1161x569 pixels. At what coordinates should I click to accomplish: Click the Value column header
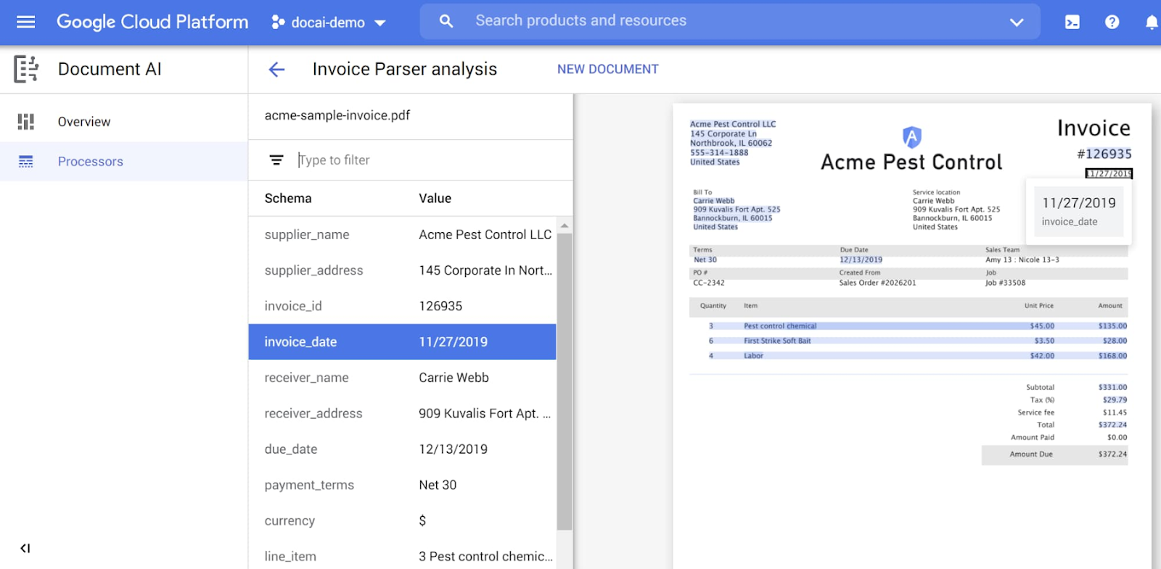(x=435, y=199)
